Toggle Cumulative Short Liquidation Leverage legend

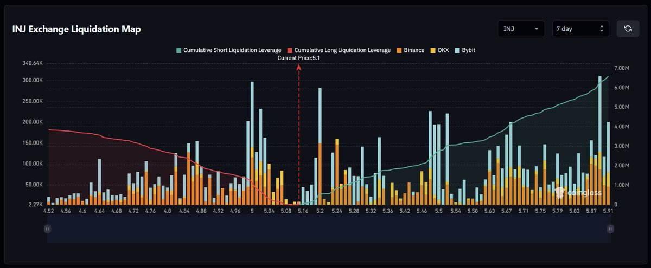pyautogui.click(x=228, y=50)
